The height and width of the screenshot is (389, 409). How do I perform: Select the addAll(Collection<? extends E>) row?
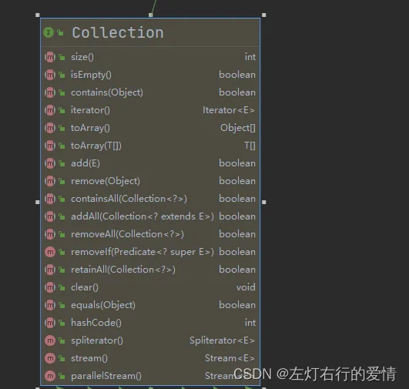tap(150, 216)
